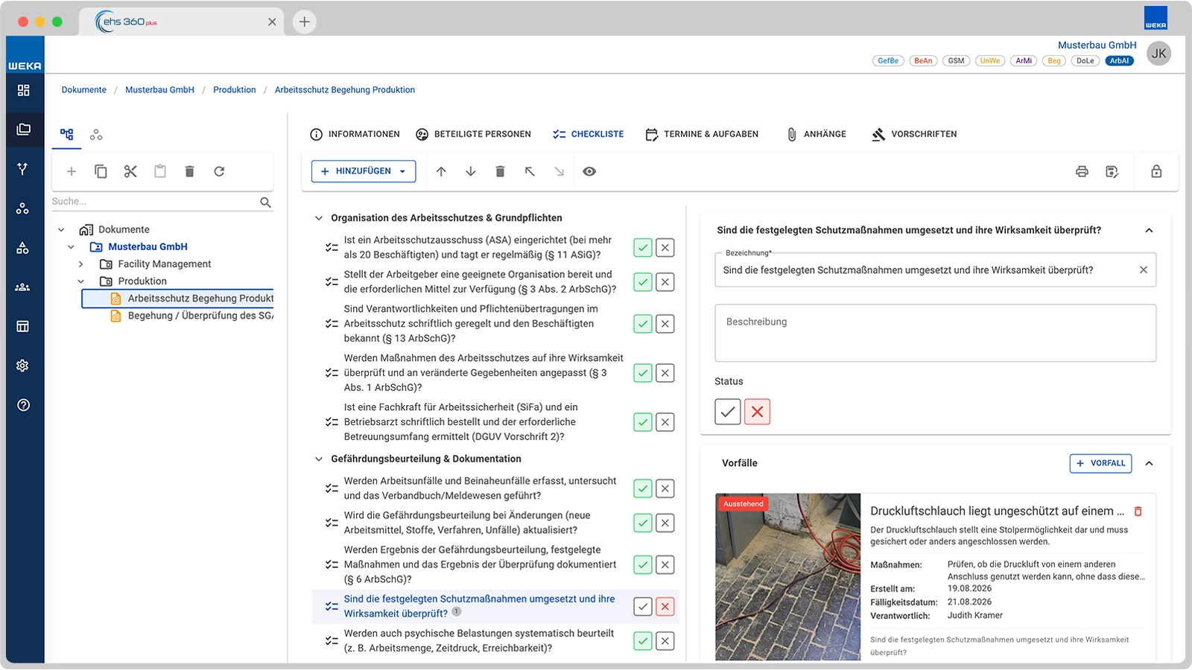Click the copy icon in tree toolbar
The height and width of the screenshot is (670, 1192).
pos(101,171)
